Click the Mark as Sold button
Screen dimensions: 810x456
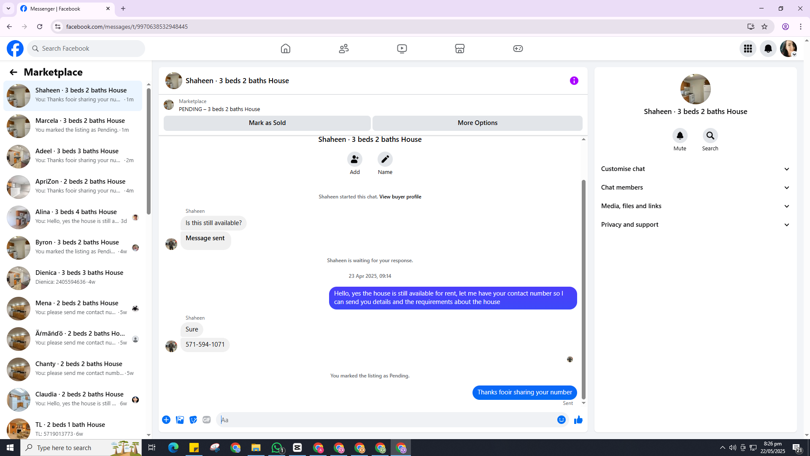pyautogui.click(x=267, y=123)
